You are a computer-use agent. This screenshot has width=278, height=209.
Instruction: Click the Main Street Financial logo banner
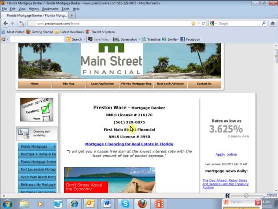click(112, 60)
